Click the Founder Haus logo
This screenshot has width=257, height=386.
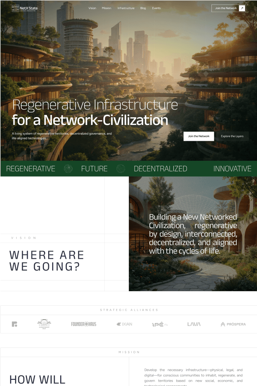click(x=83, y=324)
